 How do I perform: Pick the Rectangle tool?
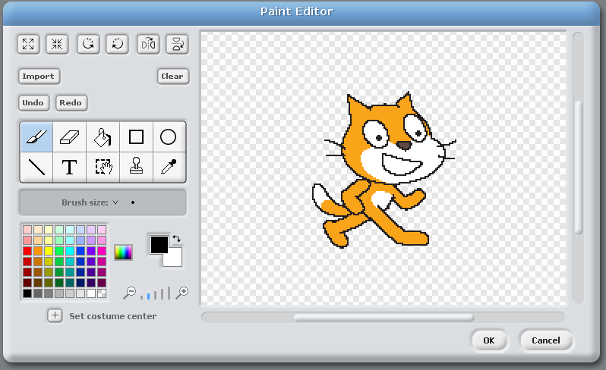coord(136,137)
